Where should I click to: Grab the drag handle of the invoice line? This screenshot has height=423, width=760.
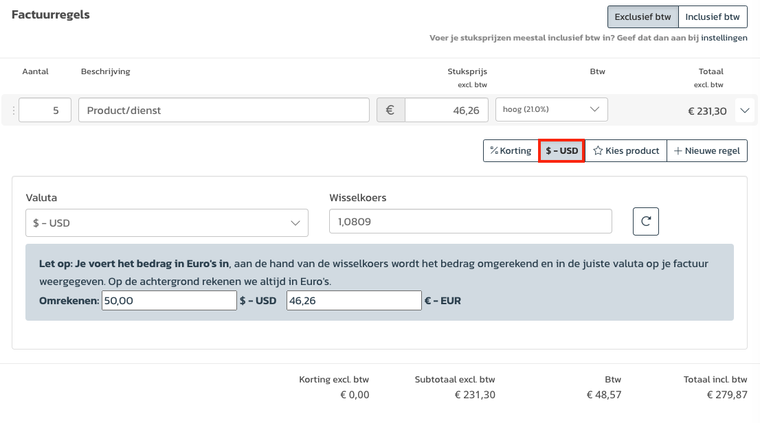tap(12, 110)
